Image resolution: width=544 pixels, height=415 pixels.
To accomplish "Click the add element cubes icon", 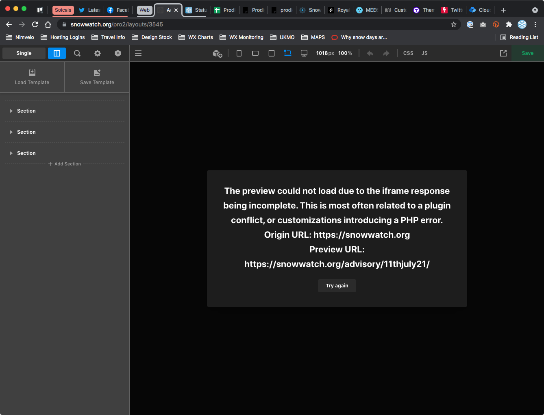I will [218, 53].
